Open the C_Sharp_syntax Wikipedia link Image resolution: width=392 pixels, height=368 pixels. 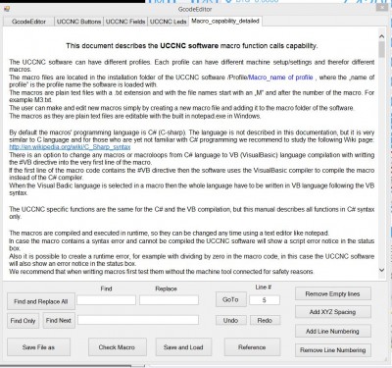coord(70,147)
